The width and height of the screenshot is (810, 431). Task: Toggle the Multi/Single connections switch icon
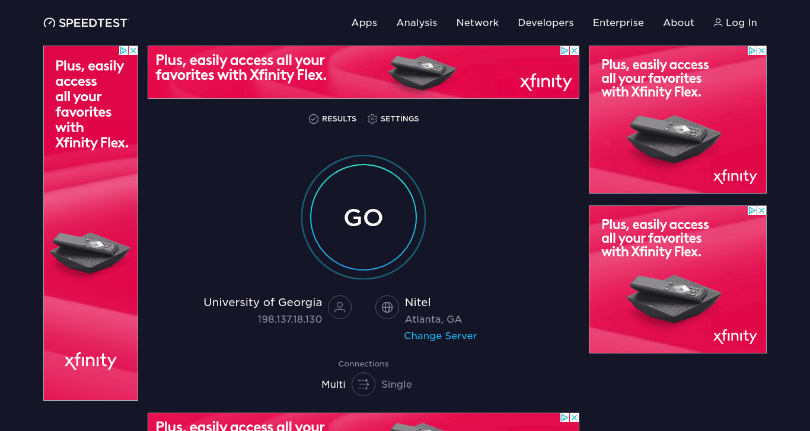point(363,384)
